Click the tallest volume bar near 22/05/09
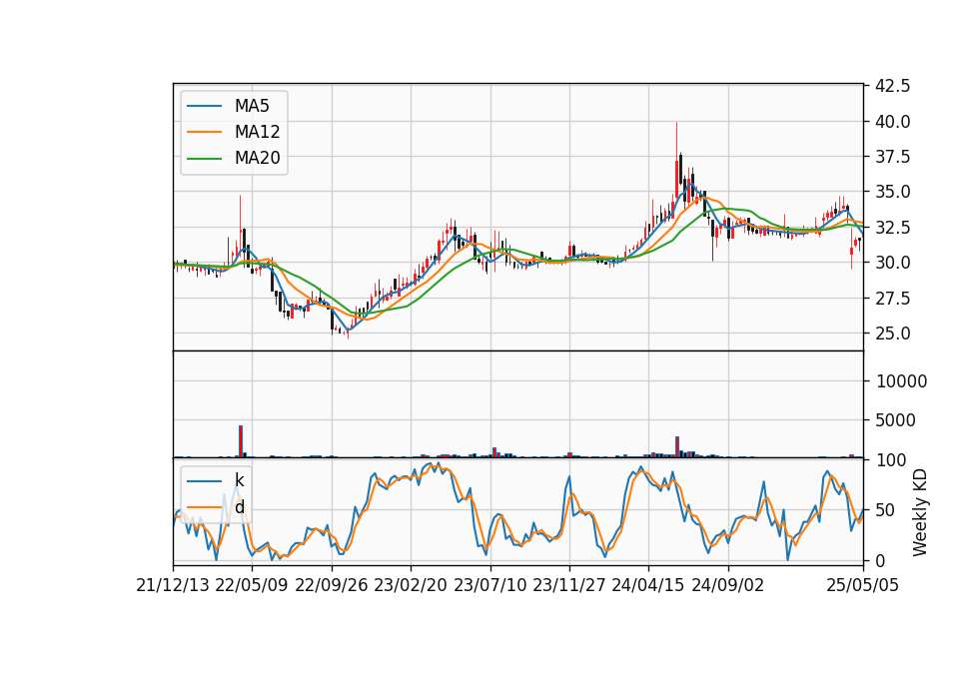 [241, 441]
